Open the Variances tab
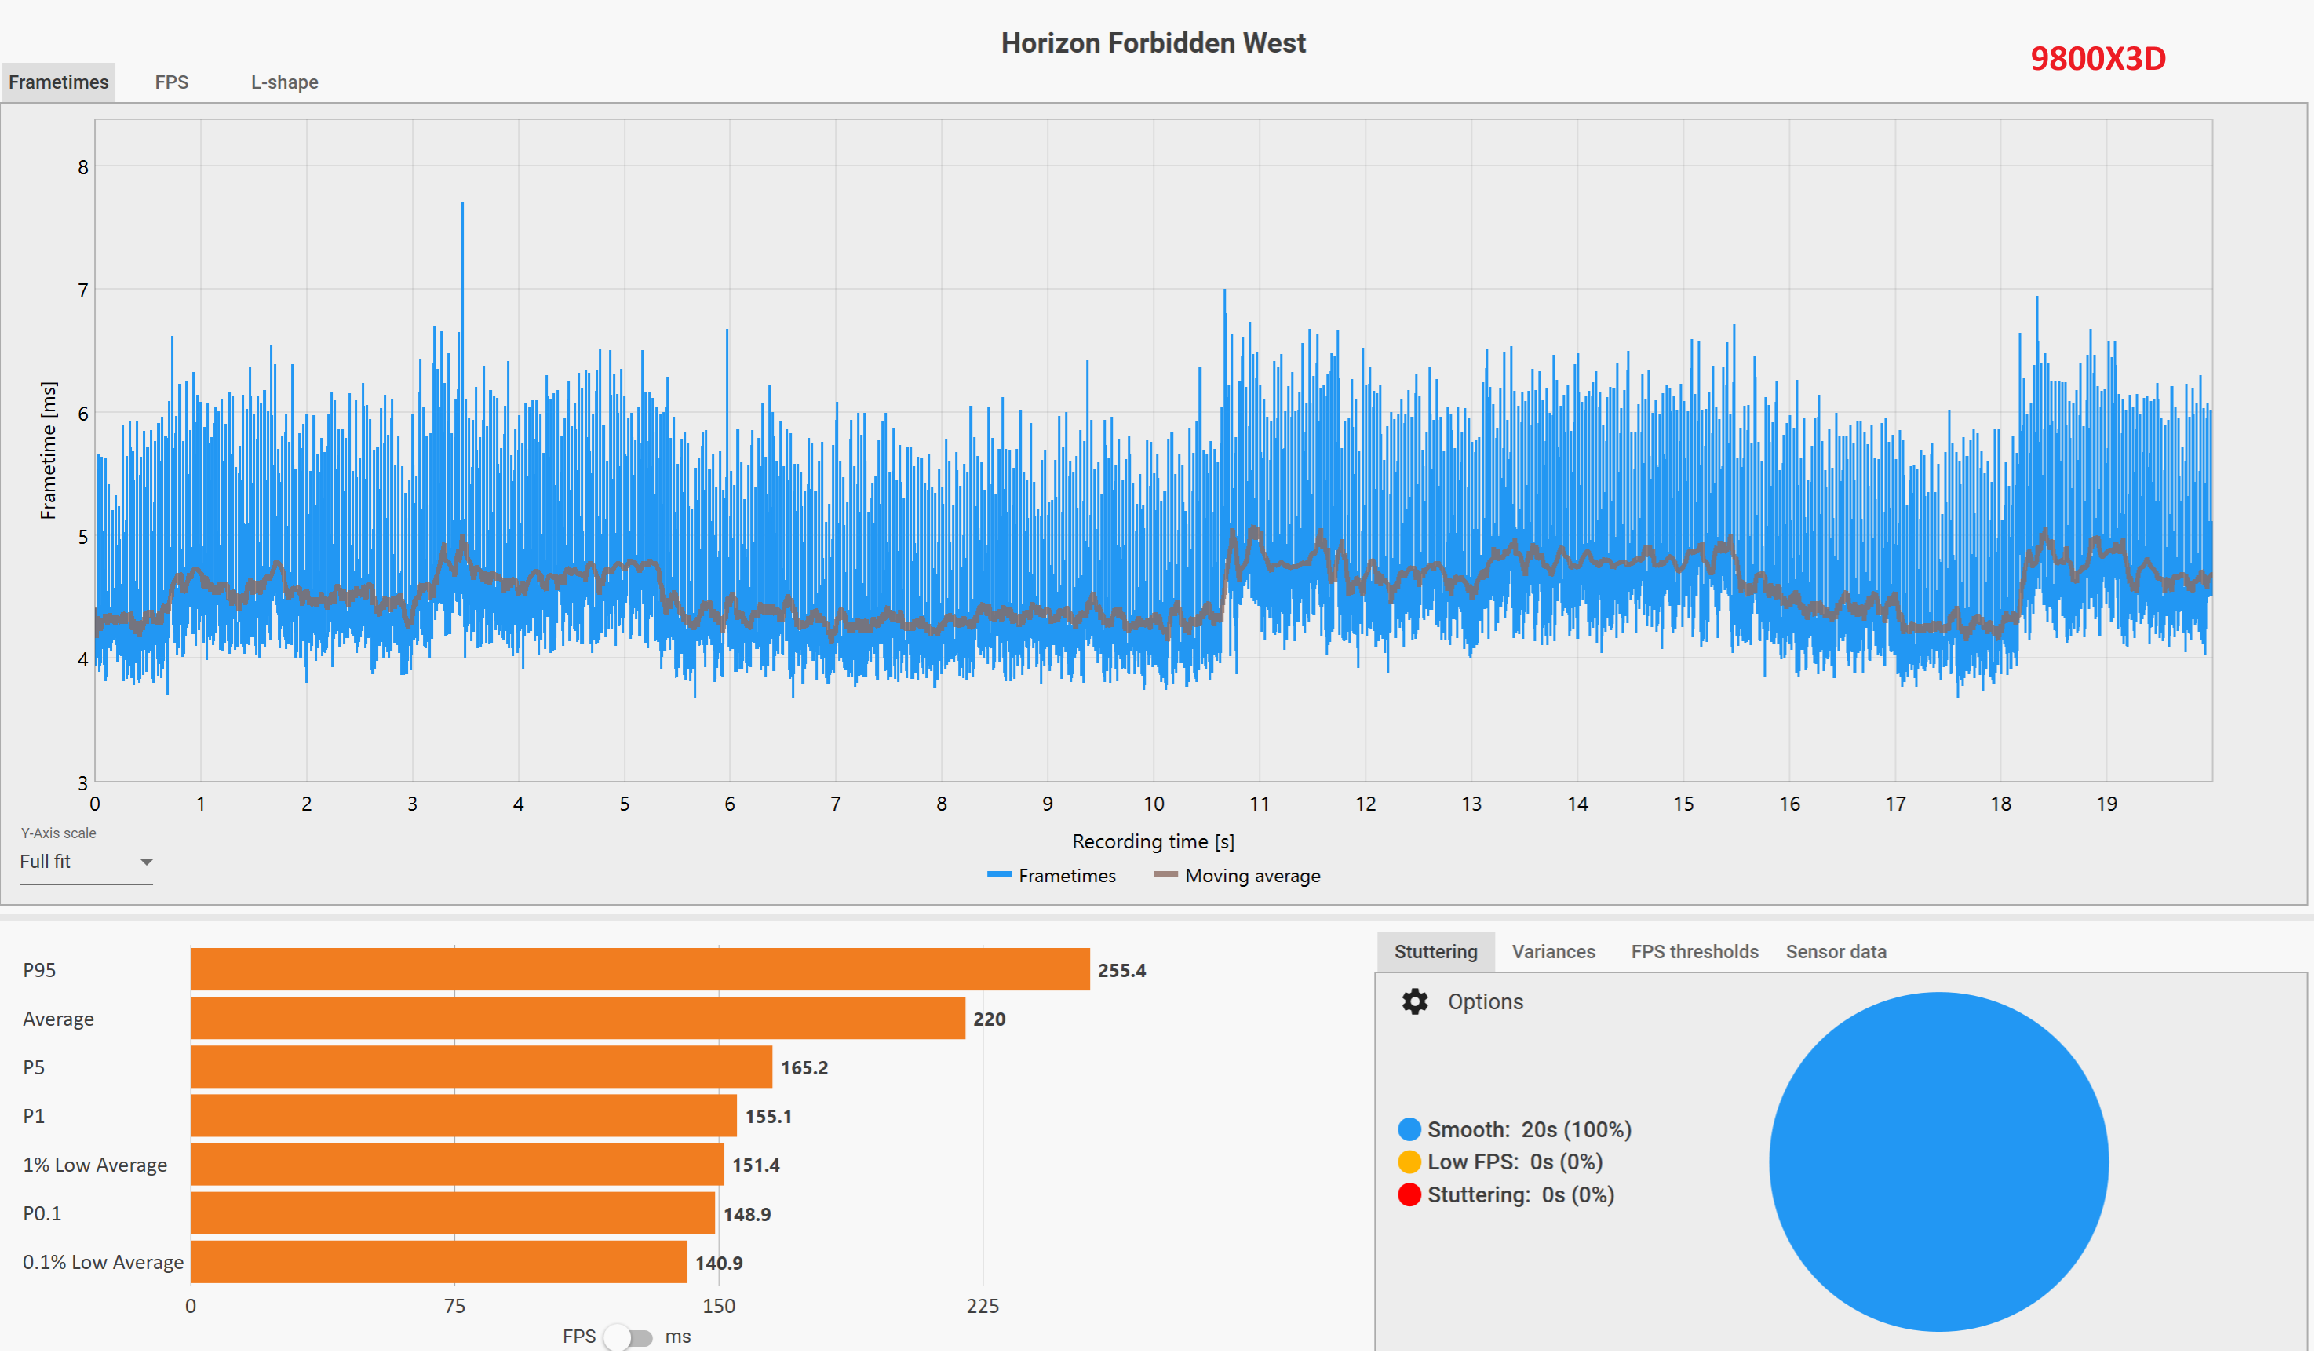The image size is (2319, 1353). (1553, 952)
